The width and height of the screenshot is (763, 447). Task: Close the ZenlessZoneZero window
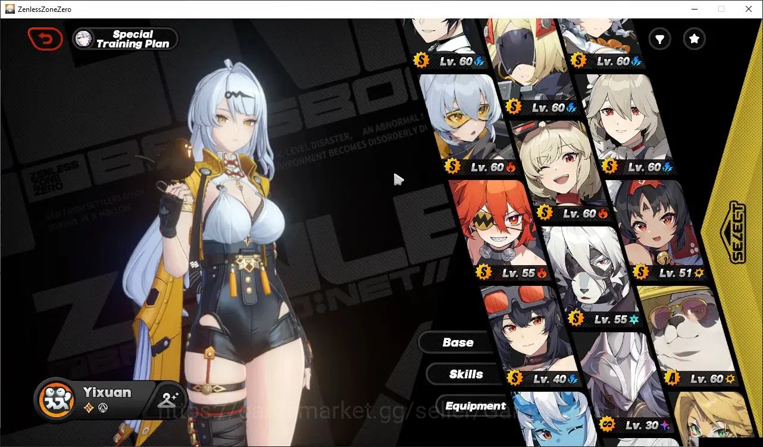coord(749,9)
